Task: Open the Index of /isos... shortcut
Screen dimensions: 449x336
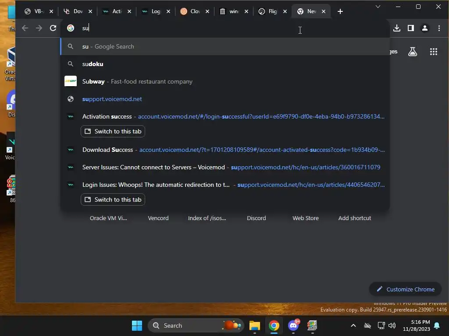Action: pos(207,218)
